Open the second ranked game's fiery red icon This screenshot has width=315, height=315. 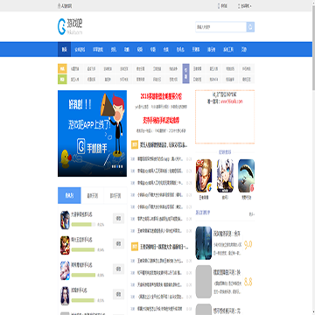point(65,245)
